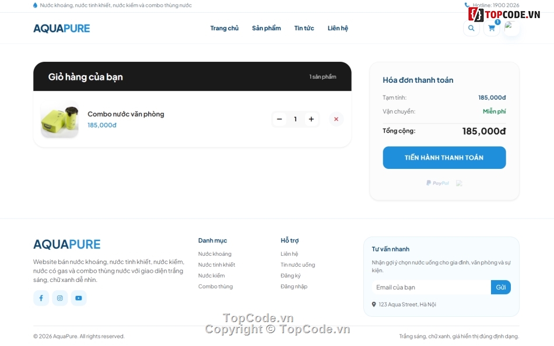Click the Hotline: 1900 2026 text
Image resolution: width=554 pixels, height=346 pixels.
point(496,5)
